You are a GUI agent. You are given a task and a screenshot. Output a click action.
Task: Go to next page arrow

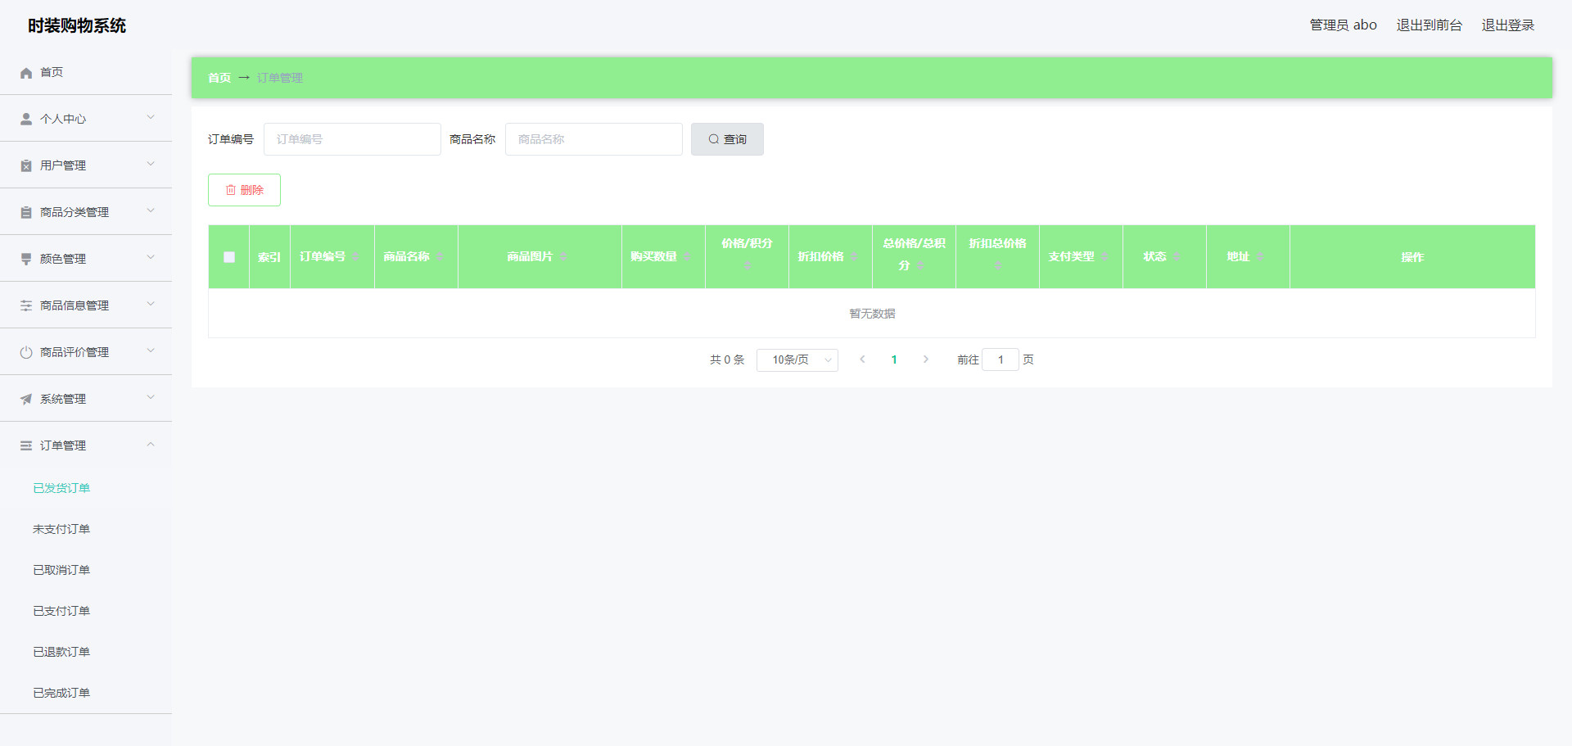pos(926,359)
